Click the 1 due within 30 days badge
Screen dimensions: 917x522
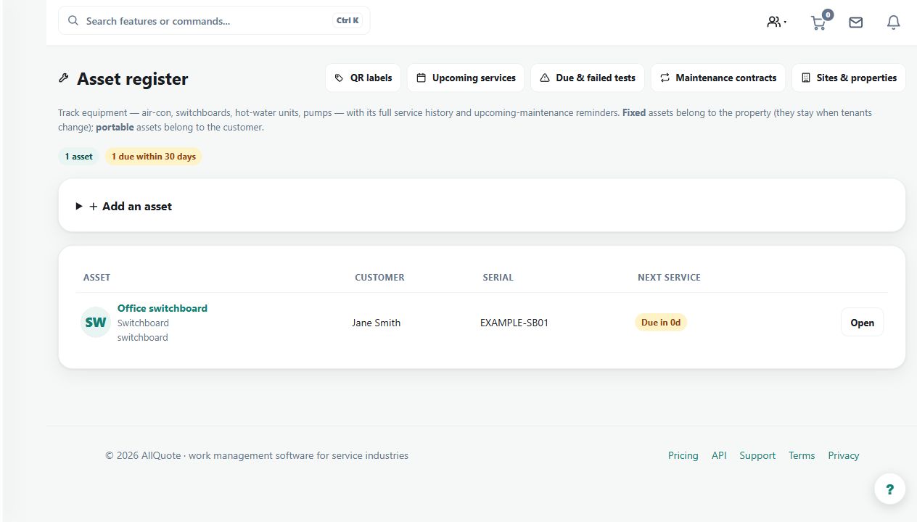[153, 157]
